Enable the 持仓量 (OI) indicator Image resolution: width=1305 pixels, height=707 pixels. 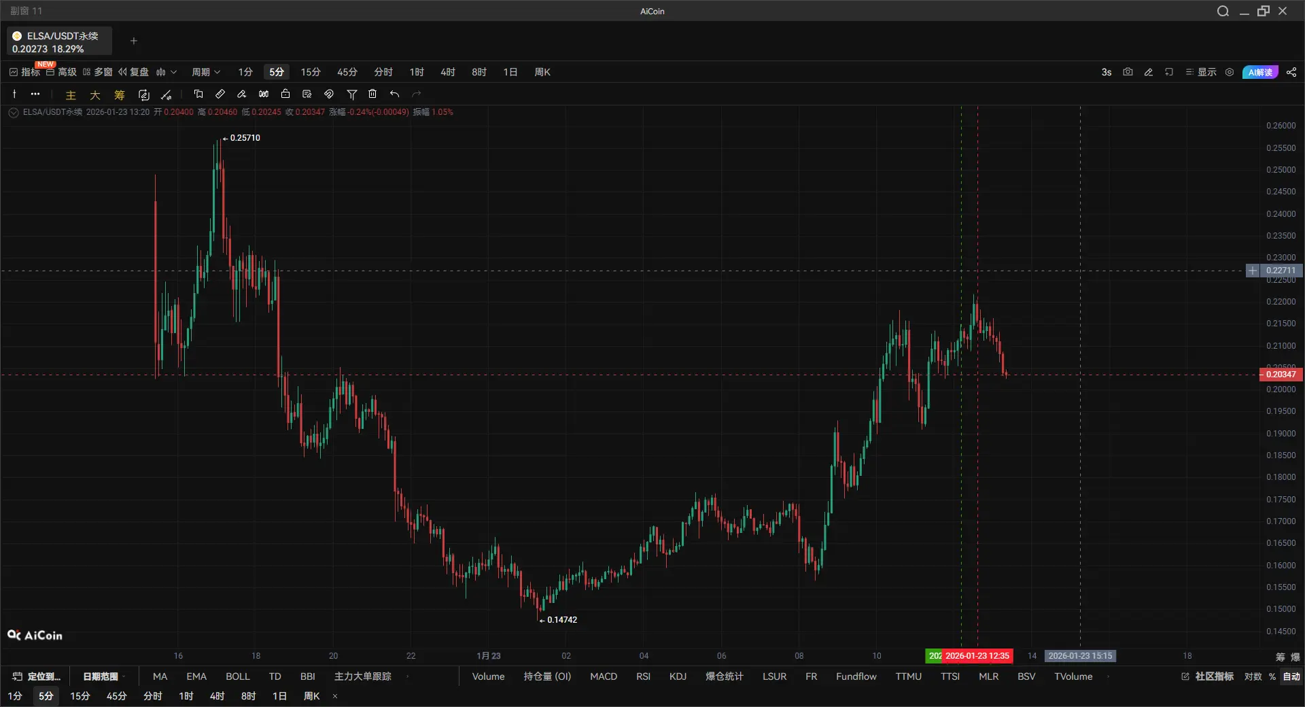(x=547, y=676)
